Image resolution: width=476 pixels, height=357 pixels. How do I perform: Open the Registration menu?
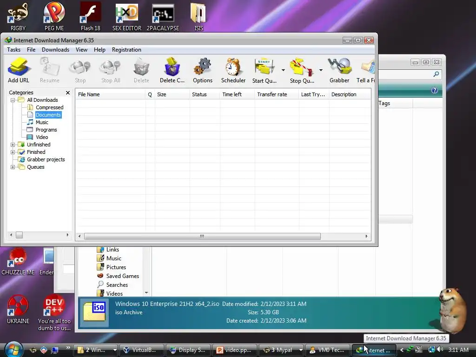point(126,49)
